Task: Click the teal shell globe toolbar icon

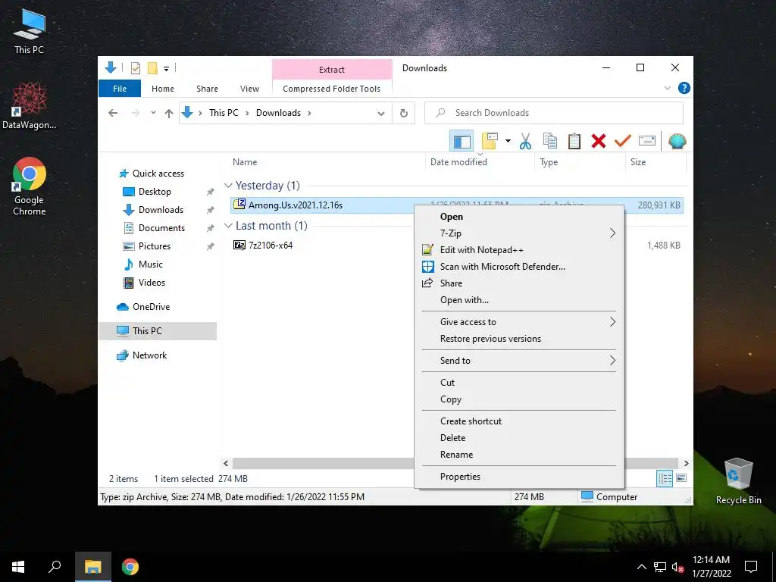Action: (677, 141)
